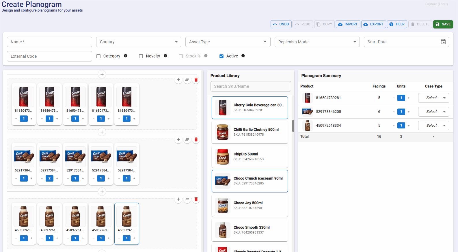Image resolution: width=458 pixels, height=252 pixels.
Task: Enable the Category checkbox
Action: click(98, 56)
